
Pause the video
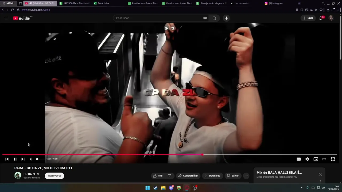[15, 159]
